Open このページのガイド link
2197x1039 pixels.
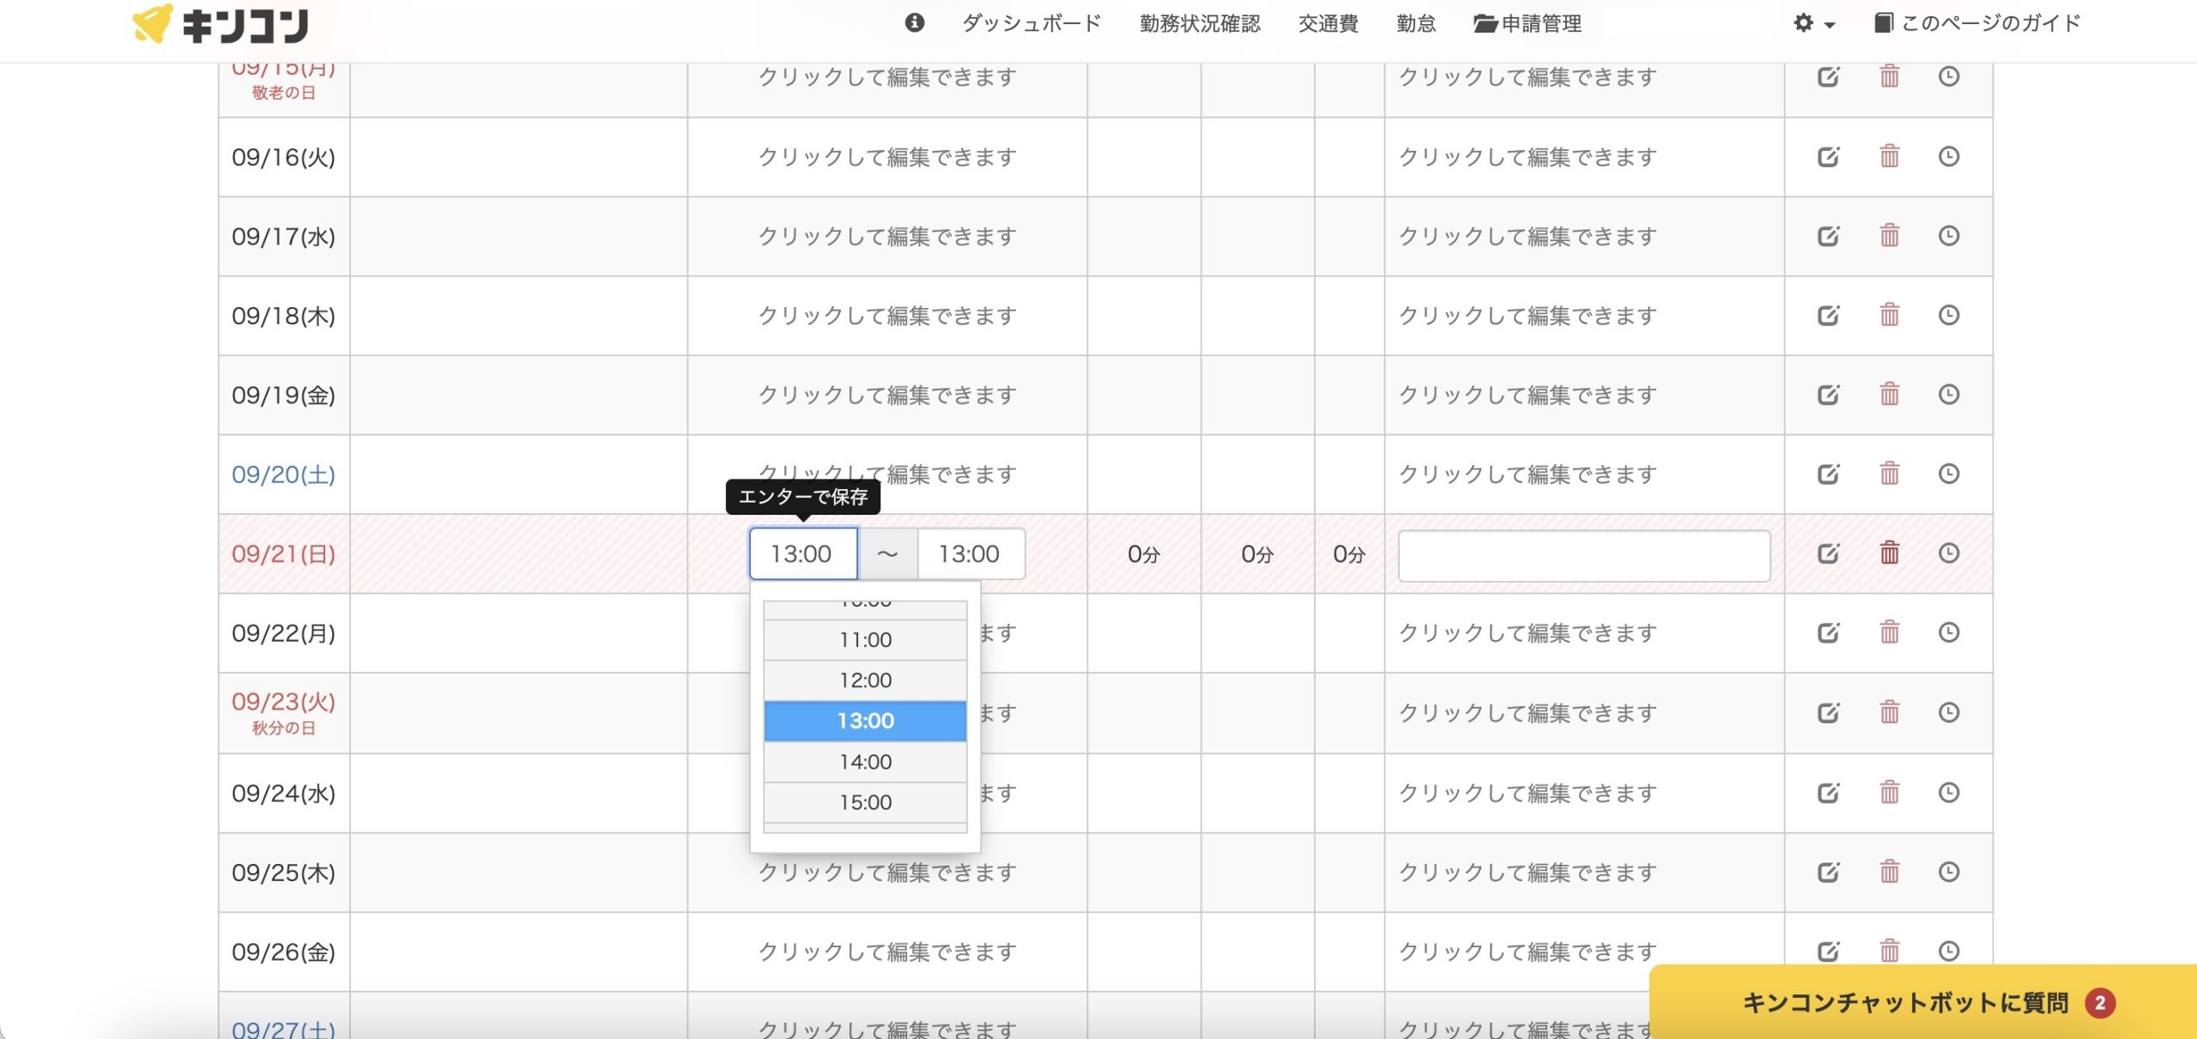[1977, 23]
